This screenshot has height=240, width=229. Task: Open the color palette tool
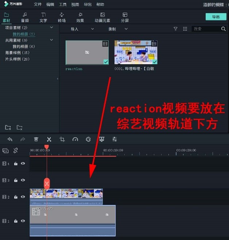click(88, 139)
